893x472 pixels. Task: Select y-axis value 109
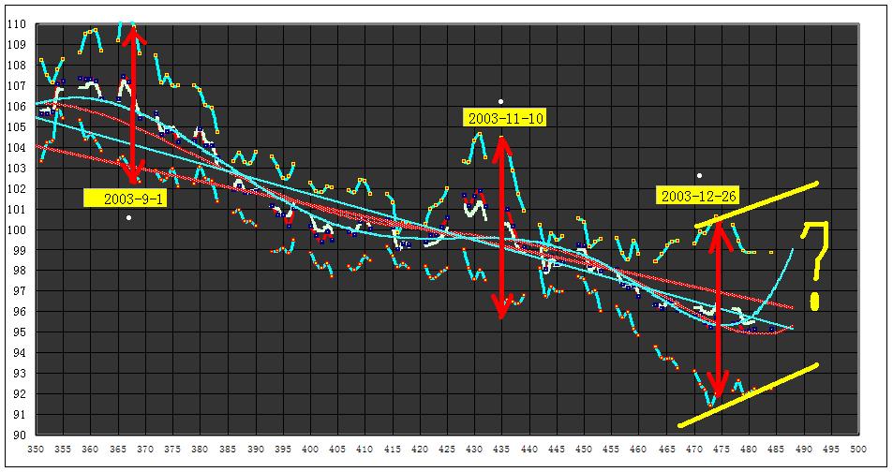coord(17,44)
